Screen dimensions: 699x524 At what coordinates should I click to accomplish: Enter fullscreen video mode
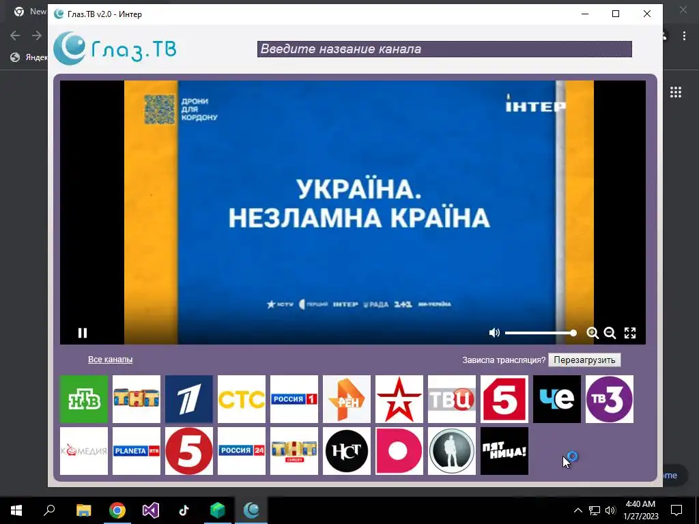point(630,333)
